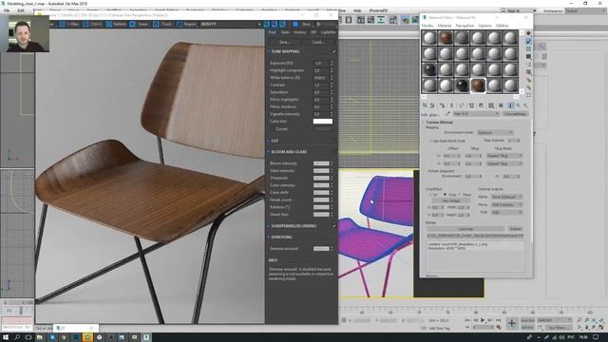Click Background icon on Material Editor side toolbar
The width and height of the screenshot is (608, 342).
[x=528, y=48]
